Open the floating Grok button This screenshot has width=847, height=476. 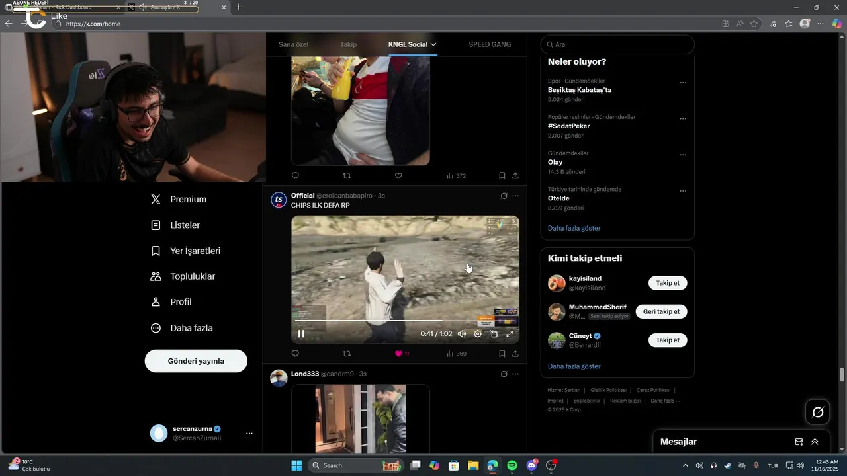click(818, 412)
